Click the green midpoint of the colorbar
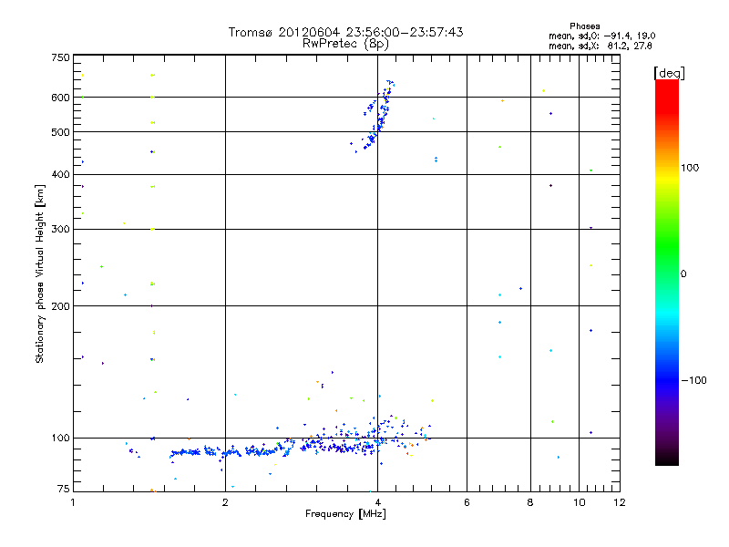 coord(667,273)
